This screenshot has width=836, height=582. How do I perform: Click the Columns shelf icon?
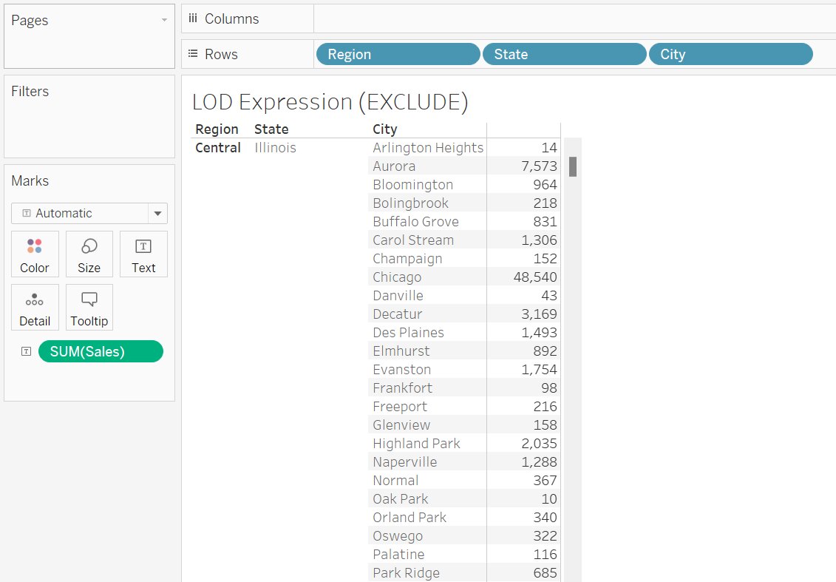(193, 18)
